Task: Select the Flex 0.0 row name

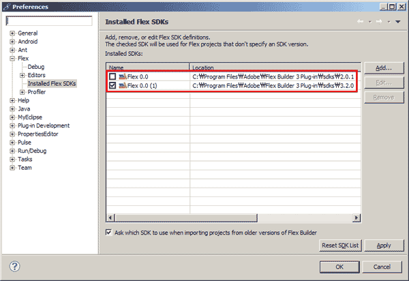Action: [x=138, y=76]
